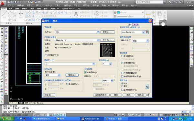Collapse the print dialog with the round arrow button
Image resolution: width=194 pixels, height=121 pixels.
[x=149, y=95]
